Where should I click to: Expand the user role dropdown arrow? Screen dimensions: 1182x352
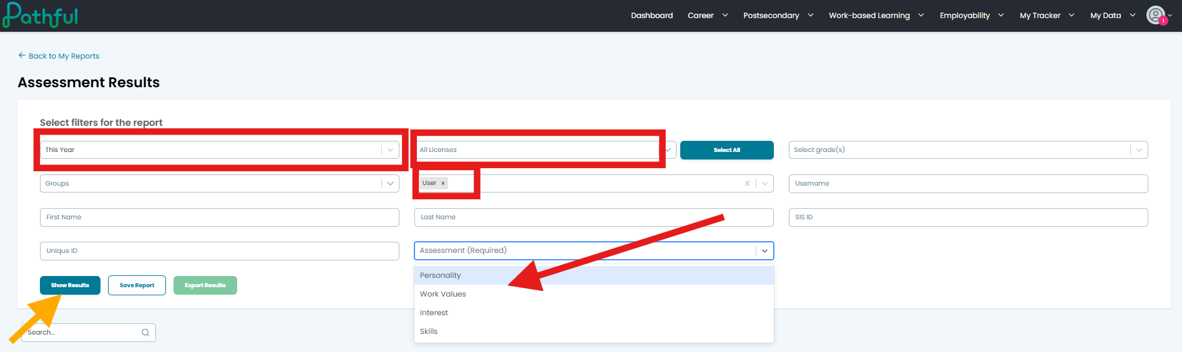tap(764, 184)
